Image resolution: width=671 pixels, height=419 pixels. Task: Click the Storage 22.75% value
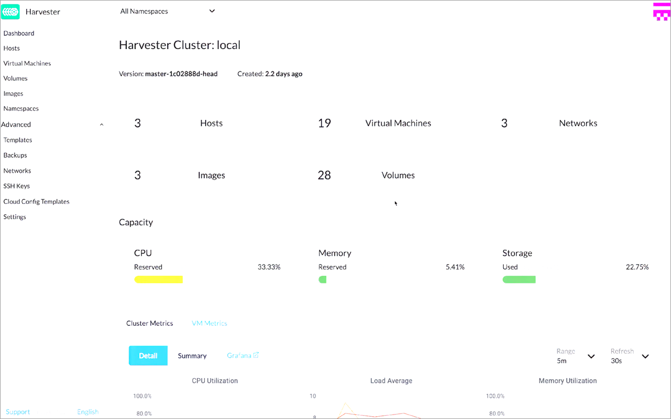pos(637,267)
